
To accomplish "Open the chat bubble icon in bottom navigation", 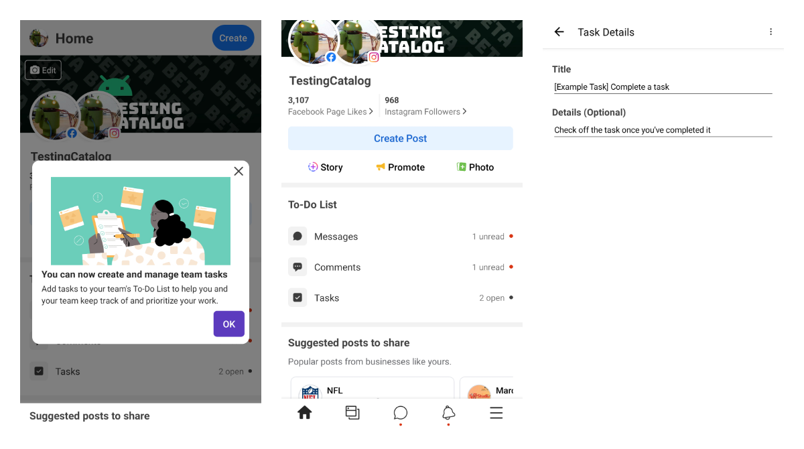I will tap(400, 413).
